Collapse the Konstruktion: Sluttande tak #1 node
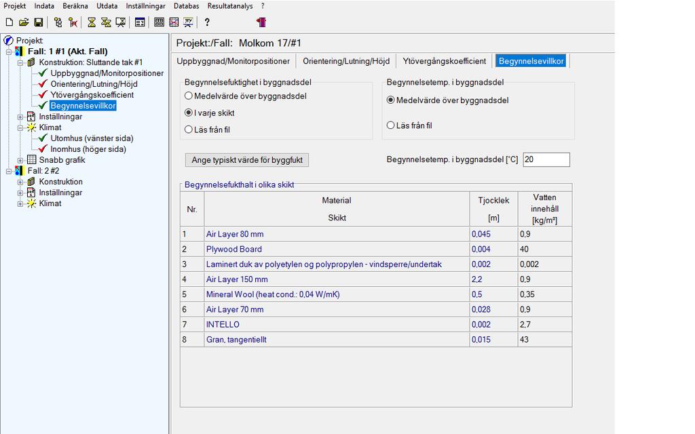 click(20, 63)
